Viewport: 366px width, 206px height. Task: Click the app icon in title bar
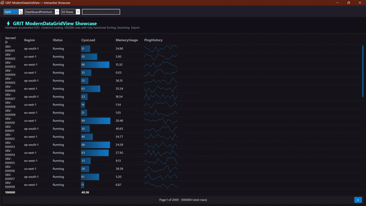coord(2,3)
